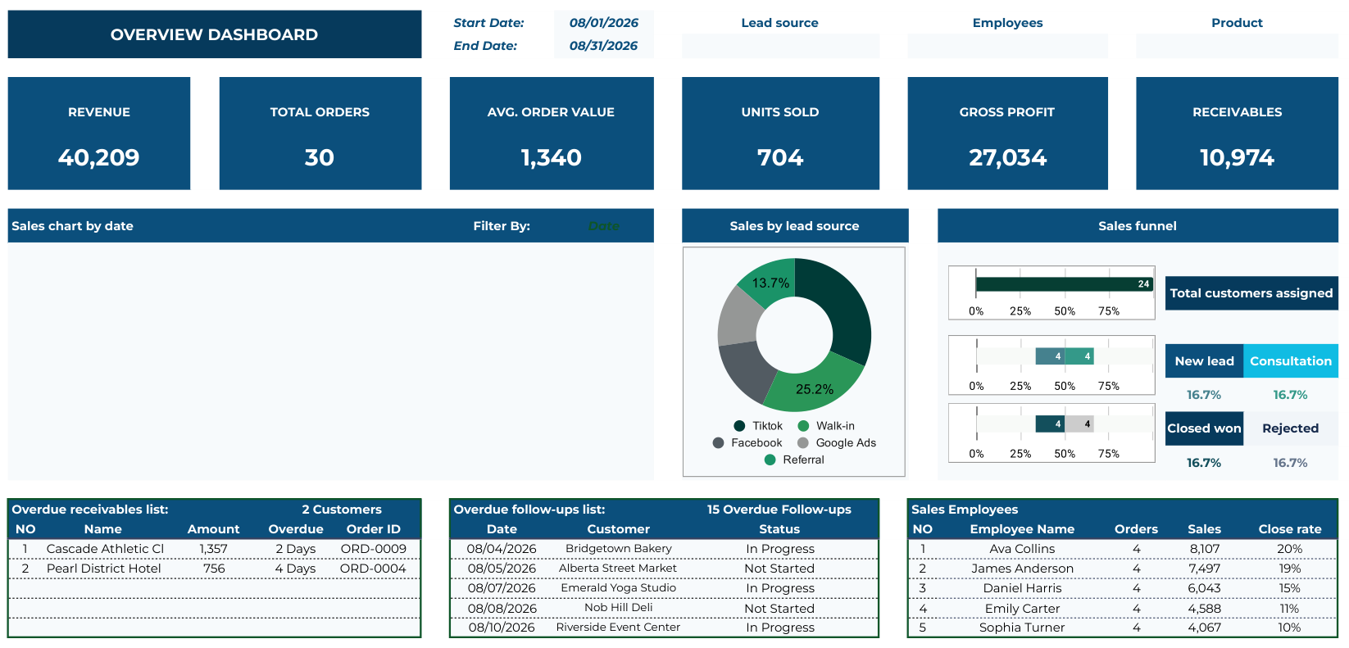Select order ID ORD-0009

[x=374, y=549]
